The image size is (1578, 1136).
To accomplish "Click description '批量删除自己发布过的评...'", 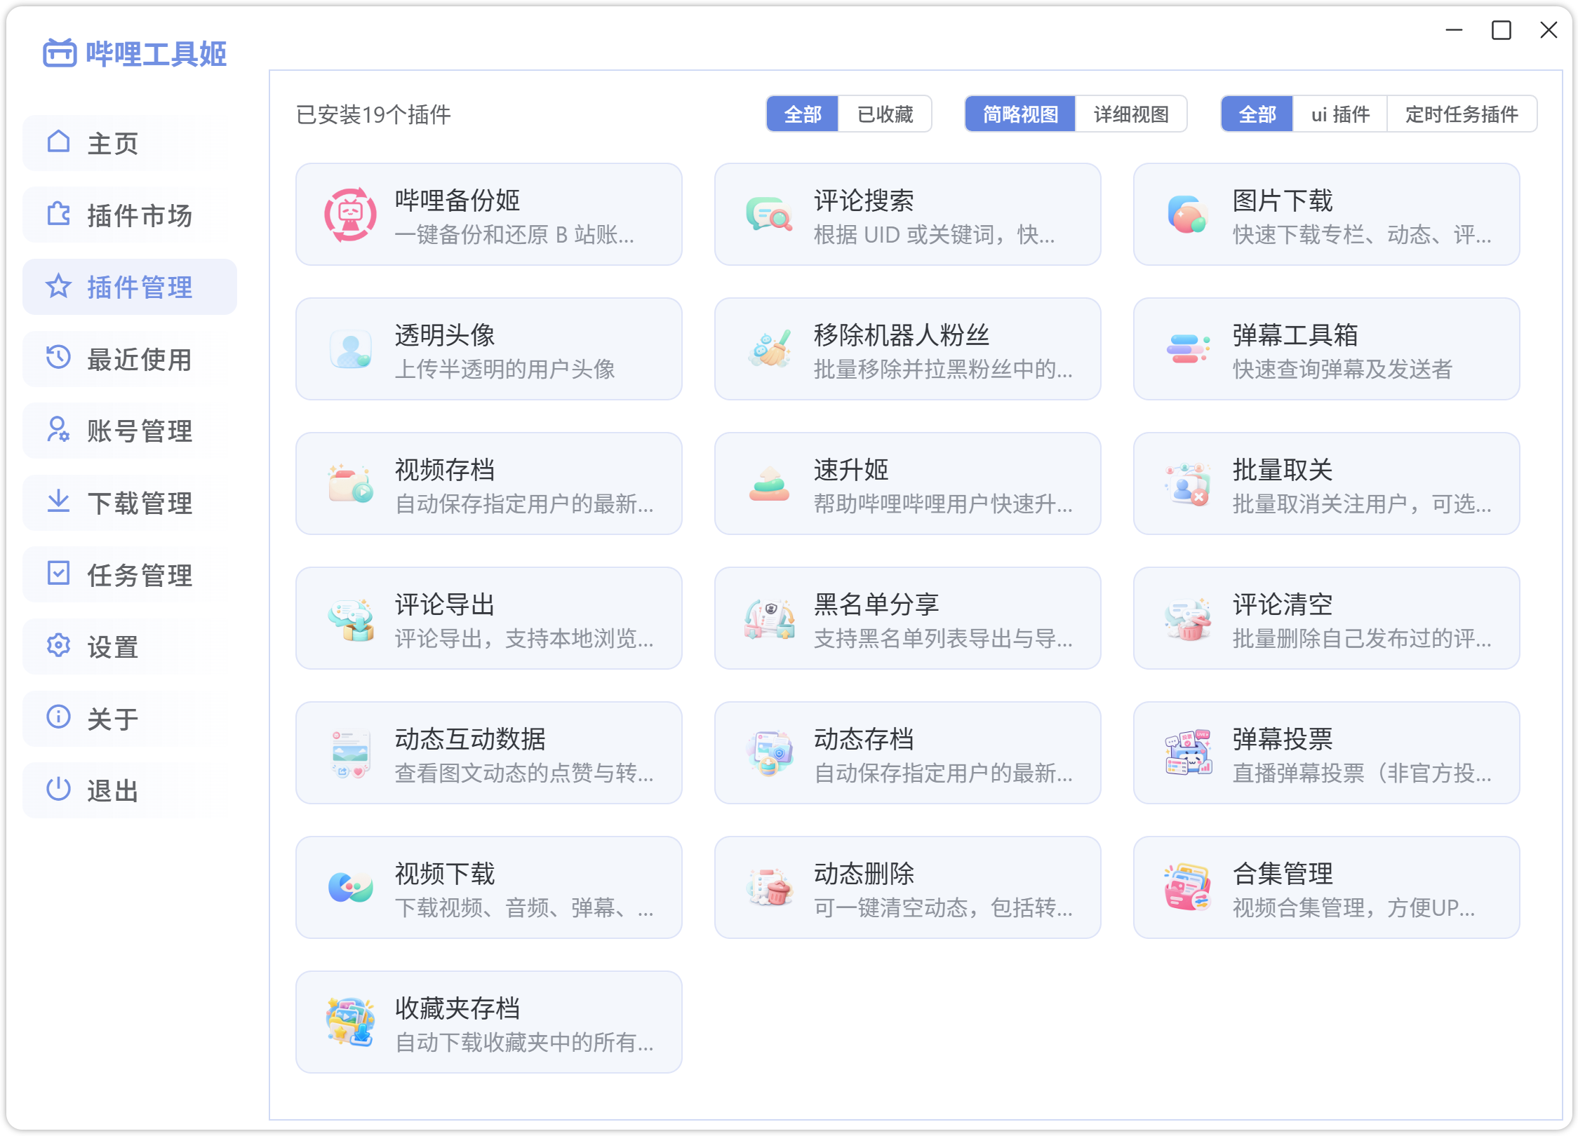I will click(1362, 638).
